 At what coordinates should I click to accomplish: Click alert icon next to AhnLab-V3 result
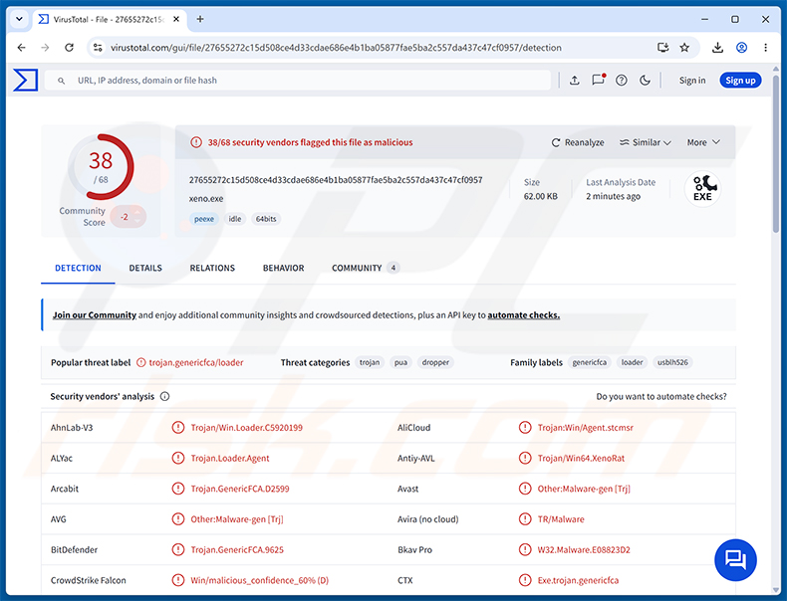(x=178, y=428)
